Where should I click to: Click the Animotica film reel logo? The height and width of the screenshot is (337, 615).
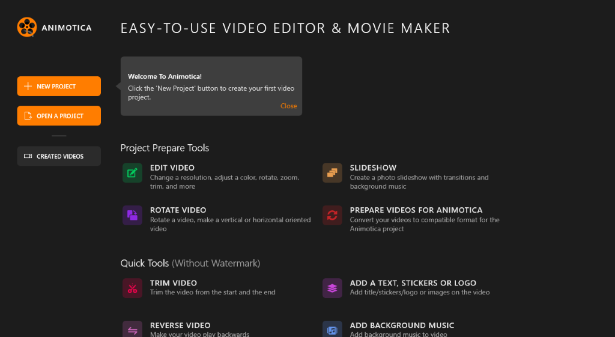[27, 27]
